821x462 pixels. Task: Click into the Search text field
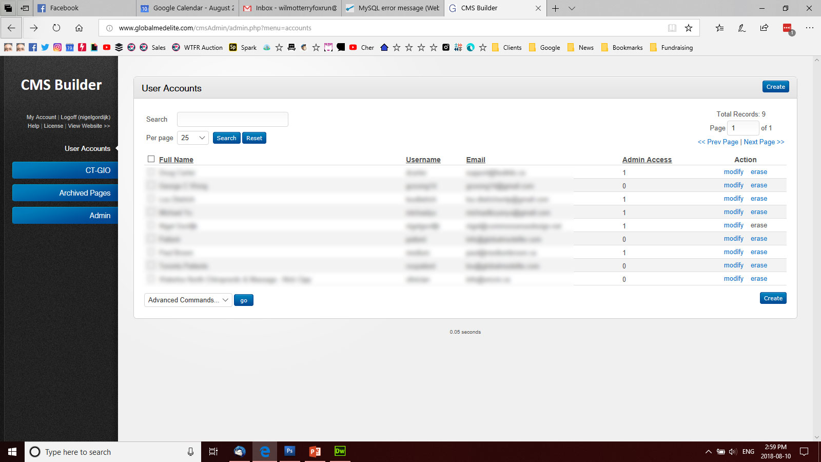click(x=232, y=119)
